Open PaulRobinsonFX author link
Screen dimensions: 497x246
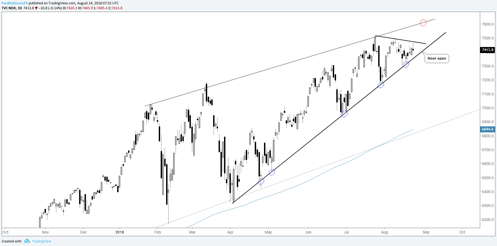[x=15, y=3]
